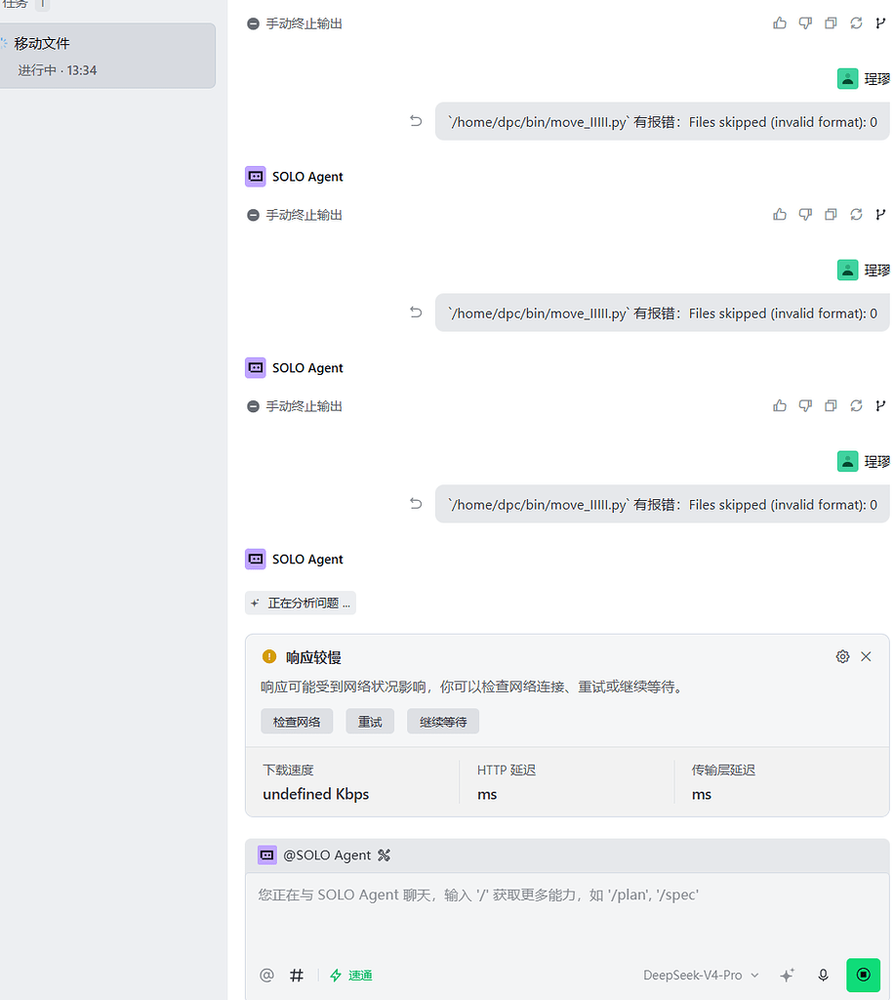Branch from the topmost stopped response
The height and width of the screenshot is (1000, 894).
880,23
